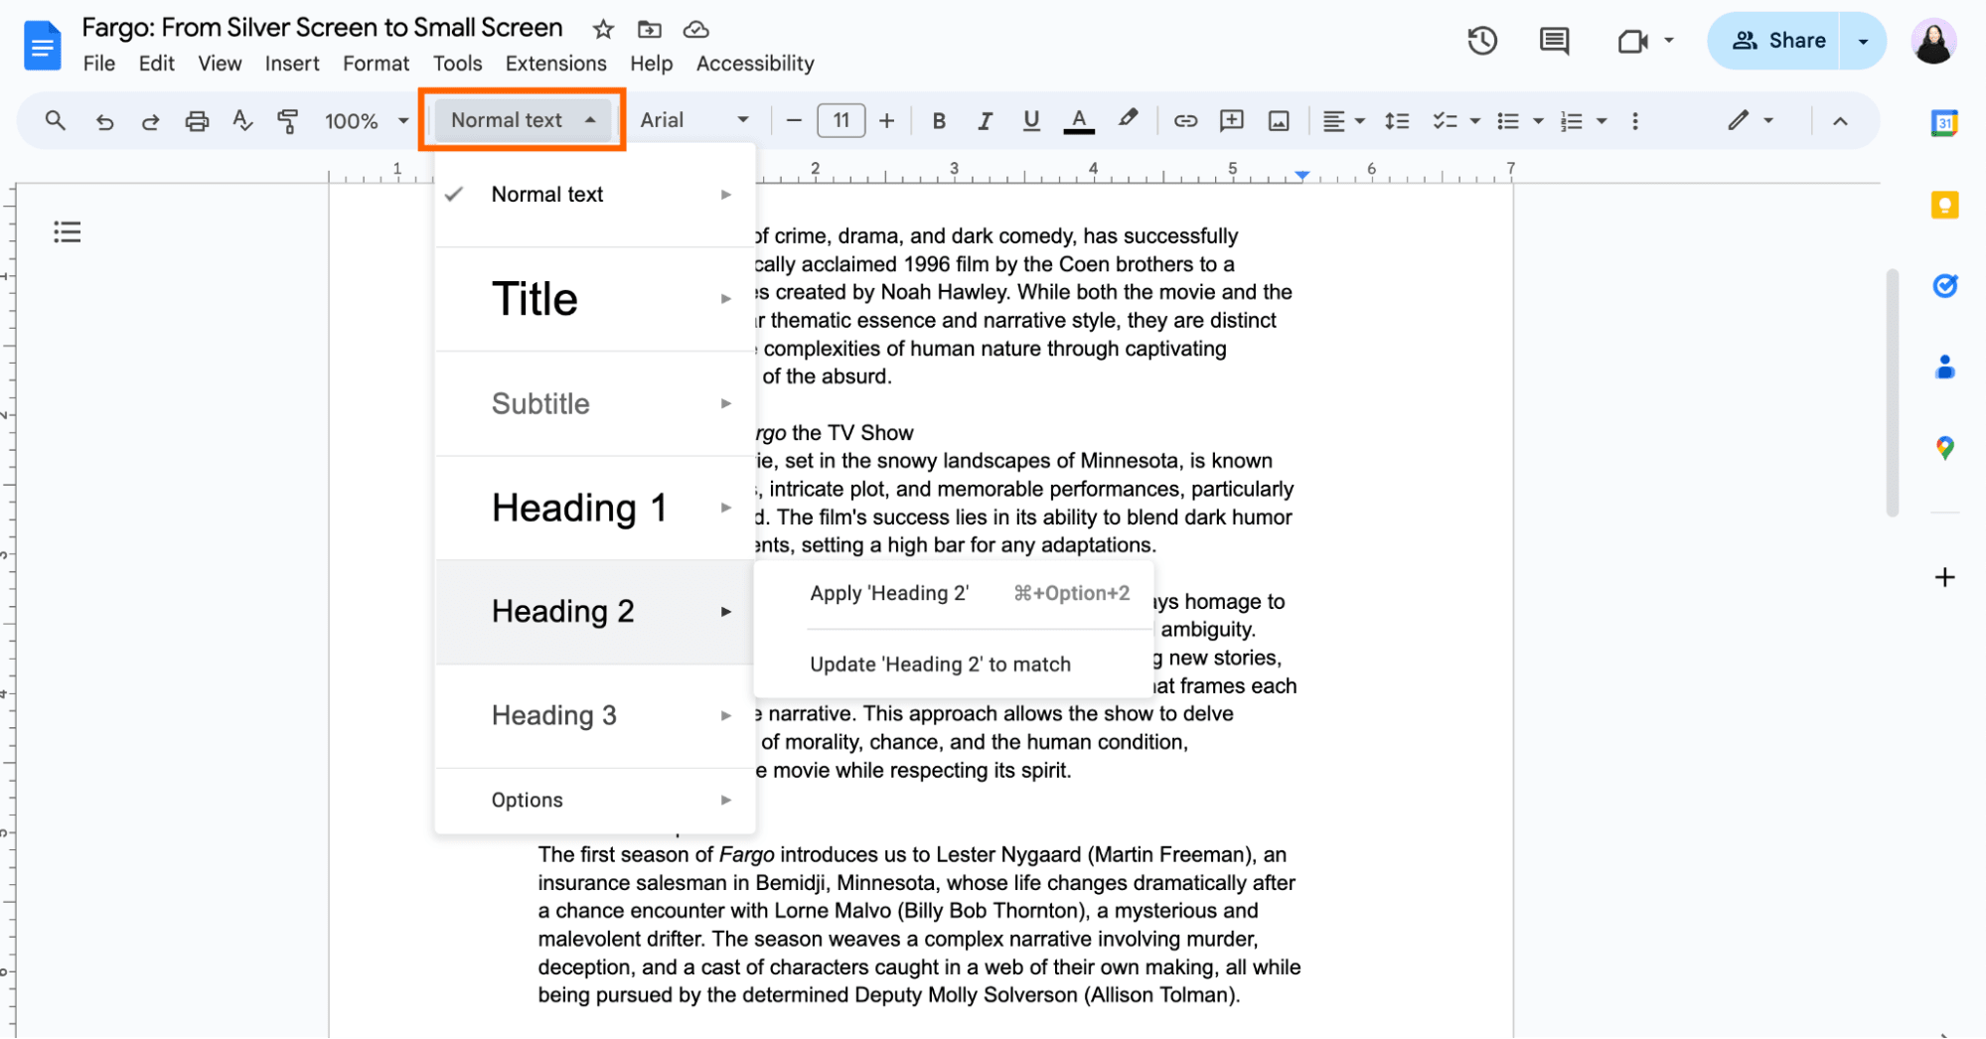Toggle underline formatting
1986x1039 pixels.
1031,121
